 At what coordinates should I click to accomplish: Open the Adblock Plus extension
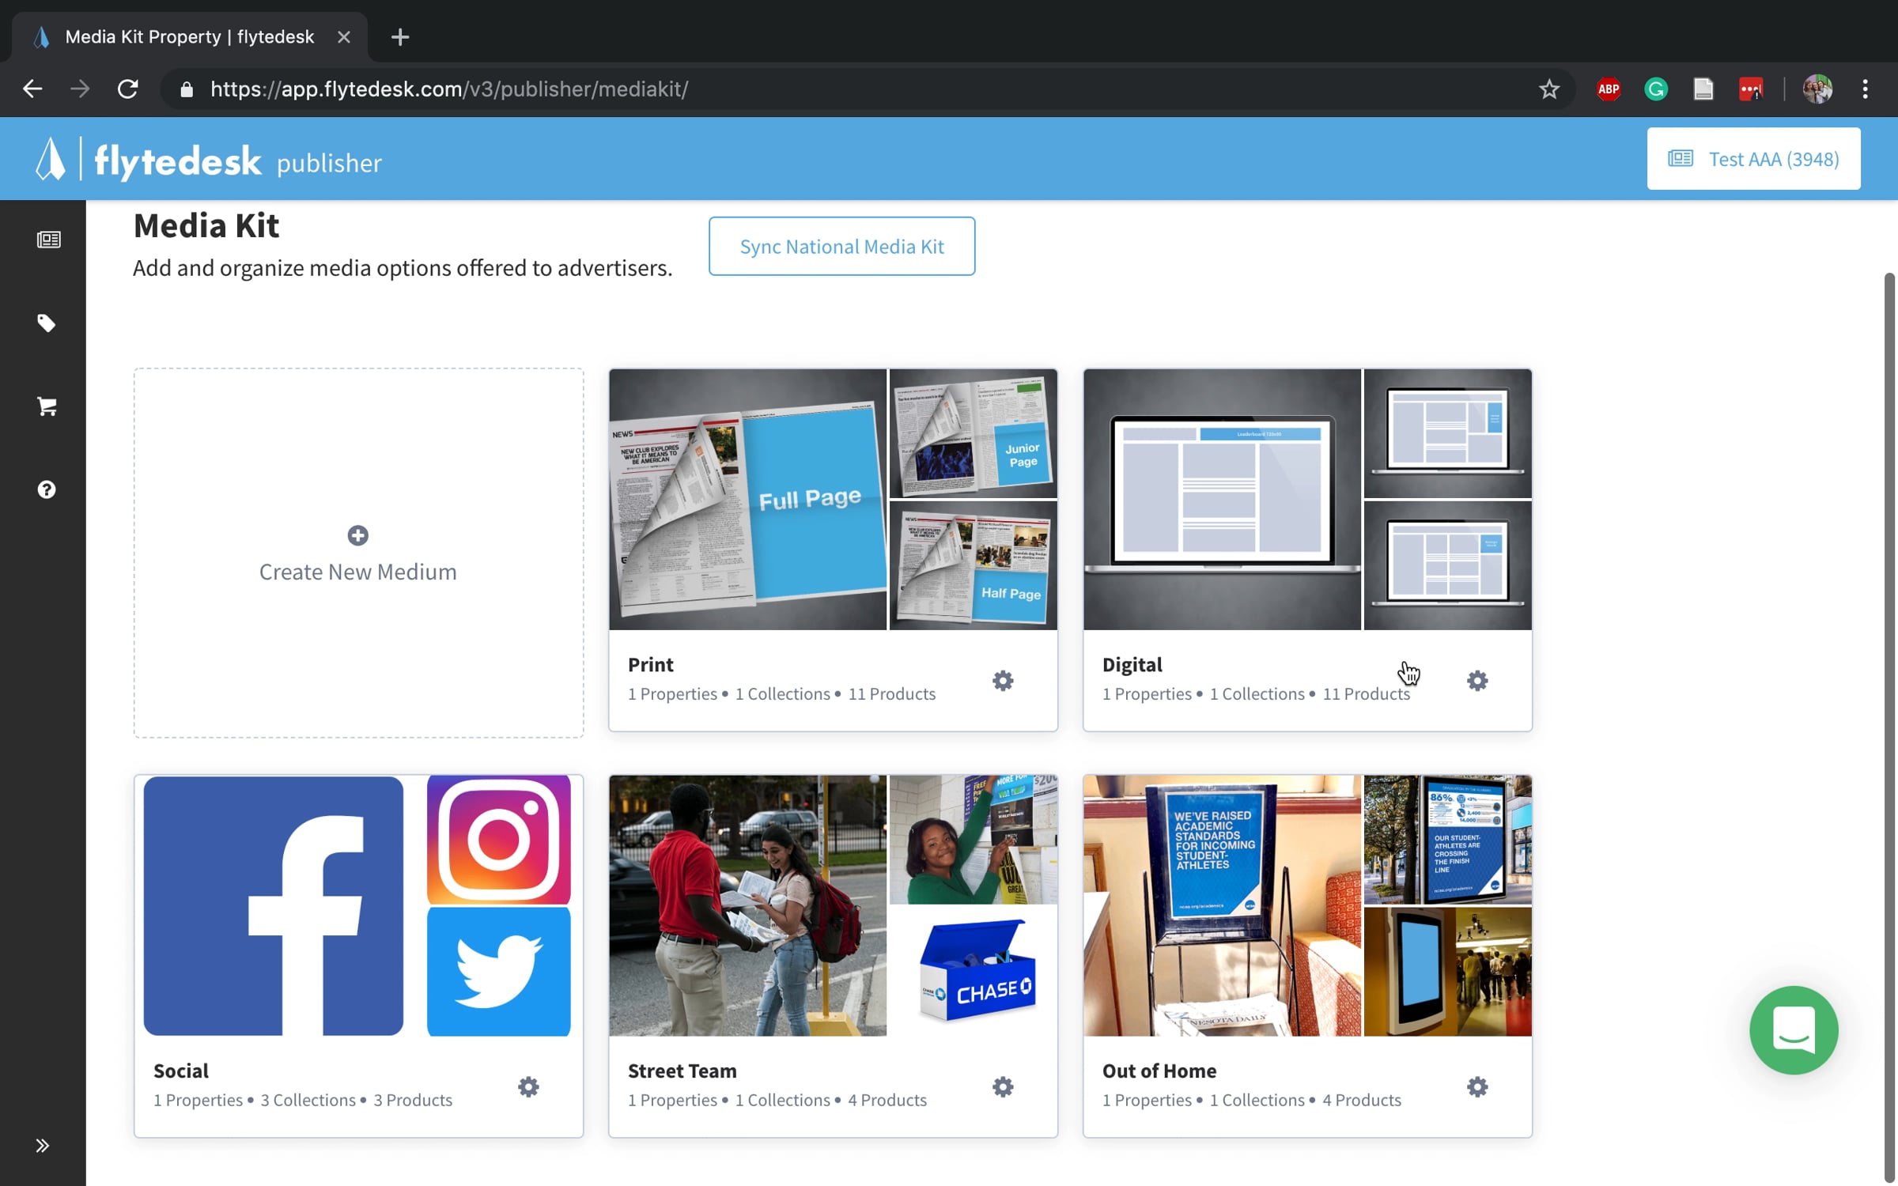pyautogui.click(x=1608, y=89)
